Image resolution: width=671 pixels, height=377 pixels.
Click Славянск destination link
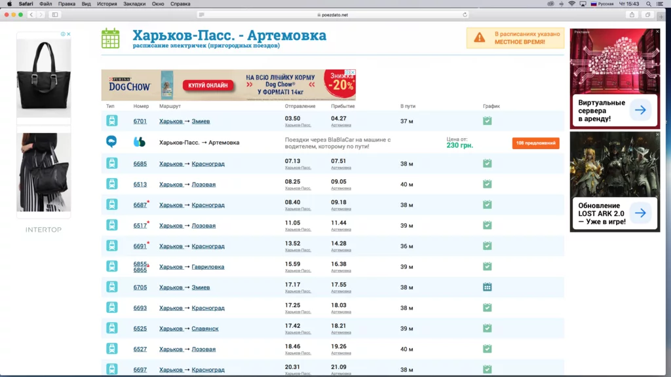pos(205,329)
